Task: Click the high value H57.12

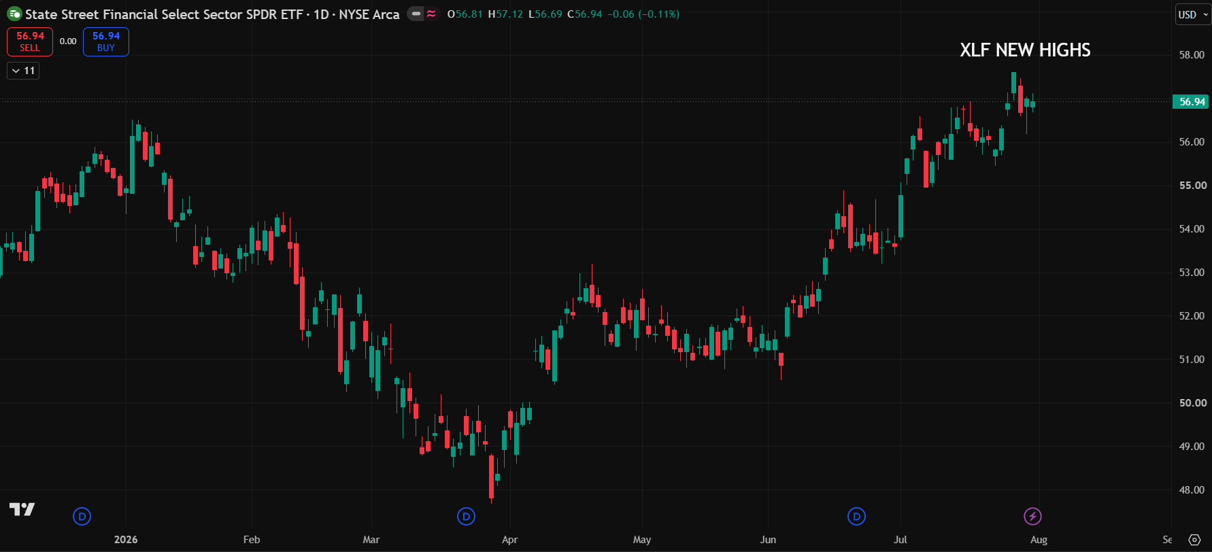Action: pyautogui.click(x=505, y=14)
